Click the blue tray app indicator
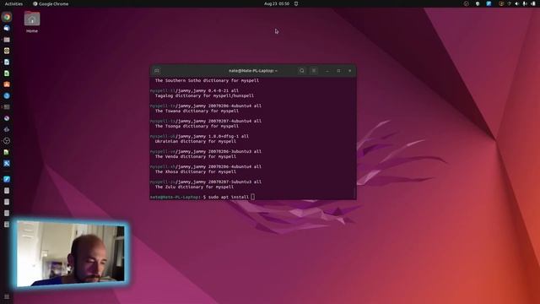This screenshot has width=540, height=304. coord(489,3)
